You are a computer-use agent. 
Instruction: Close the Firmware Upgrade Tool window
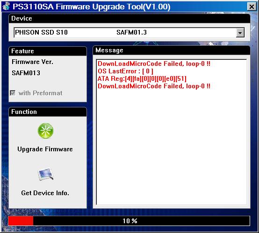(x=252, y=7)
